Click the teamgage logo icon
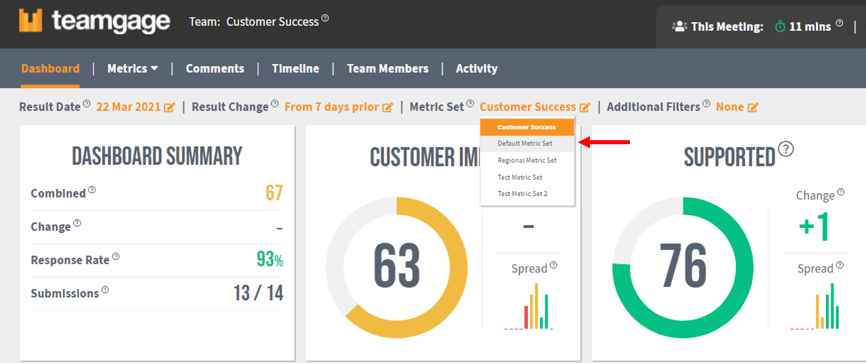 point(31,20)
